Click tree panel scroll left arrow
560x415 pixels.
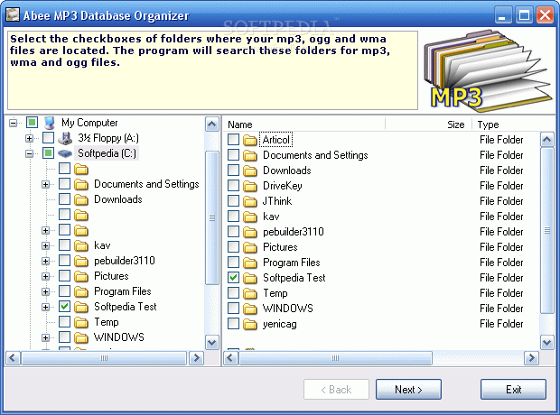13,358
